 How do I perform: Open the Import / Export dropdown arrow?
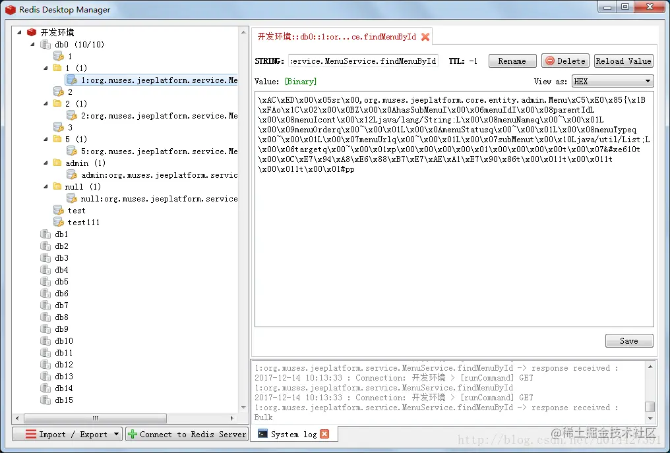tap(116, 434)
